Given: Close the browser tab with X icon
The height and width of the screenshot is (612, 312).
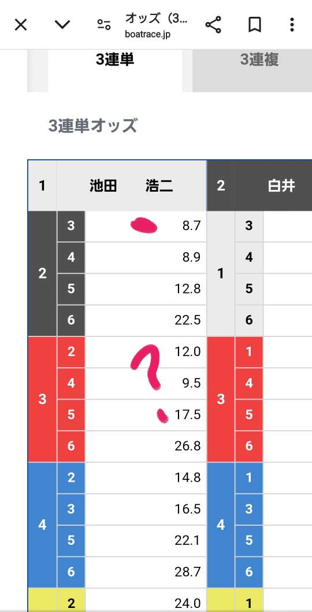Looking at the screenshot, I should click(21, 25).
